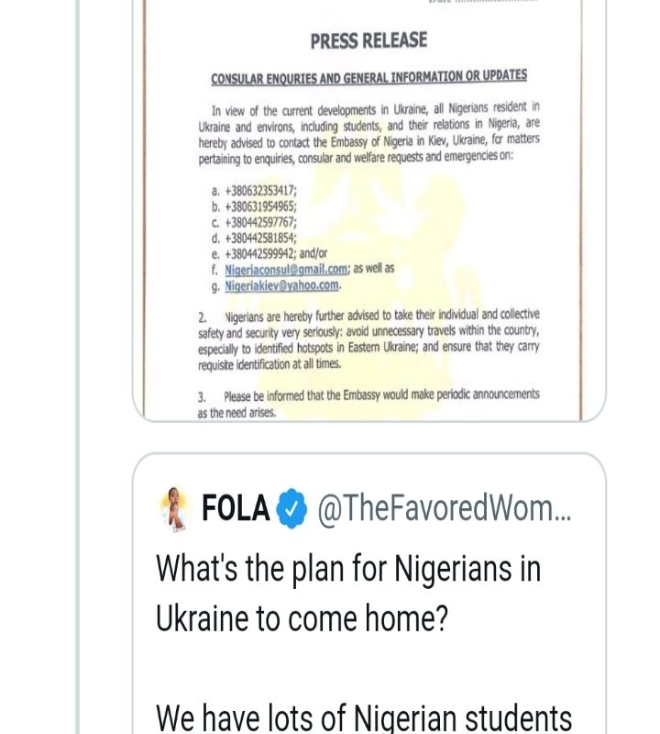Click the Nigeriakiev@yahoo.com email link
The image size is (660, 734).
(275, 284)
